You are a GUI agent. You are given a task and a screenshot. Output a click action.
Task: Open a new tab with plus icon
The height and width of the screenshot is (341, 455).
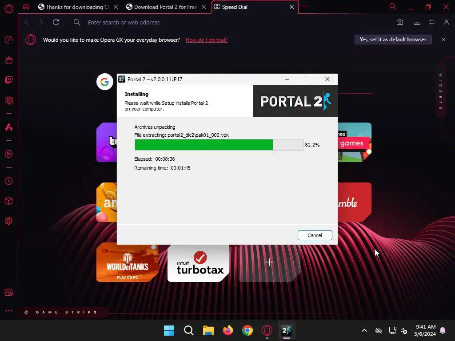coord(305,6)
